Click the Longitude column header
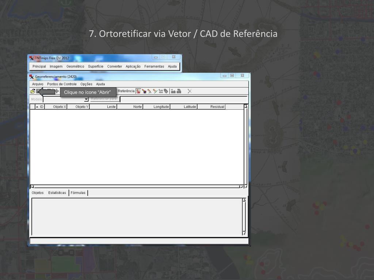Image resolution: width=374 pixels, height=280 pixels. pos(156,107)
